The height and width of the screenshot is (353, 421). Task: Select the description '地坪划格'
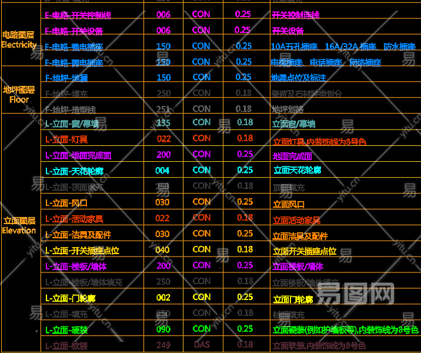pos(288,109)
